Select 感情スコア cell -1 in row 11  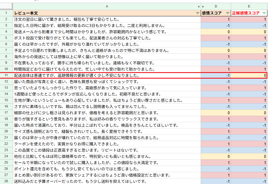click(216, 75)
